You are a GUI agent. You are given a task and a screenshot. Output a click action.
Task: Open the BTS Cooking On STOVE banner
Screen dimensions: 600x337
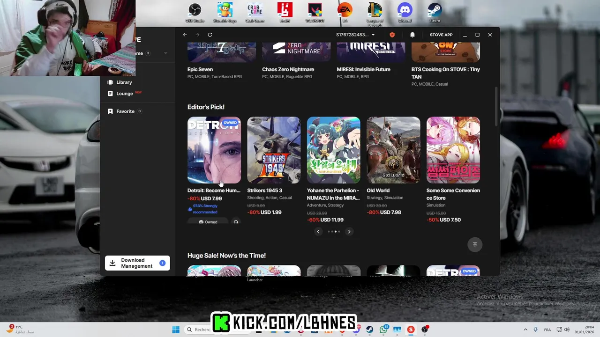pos(446,52)
